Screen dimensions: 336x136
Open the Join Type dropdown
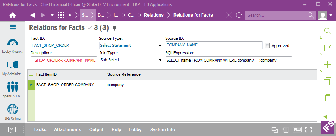click(131, 60)
